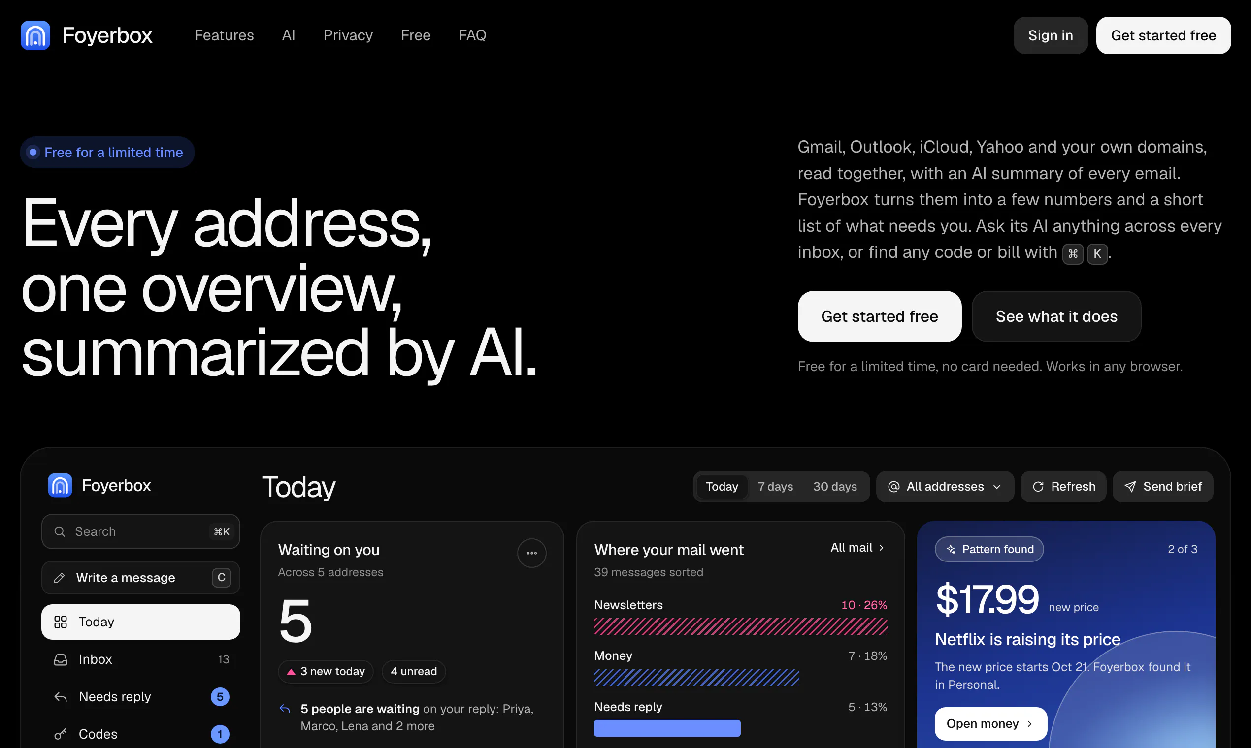Open Features in the top navigation
Viewport: 1251px width, 748px height.
click(224, 35)
